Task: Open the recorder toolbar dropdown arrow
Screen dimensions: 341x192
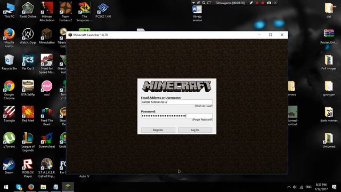Action: pyautogui.click(x=193, y=3)
